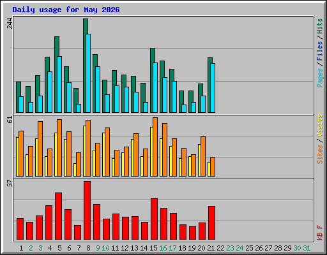Click the cyan "Pages" legend label
Viewport: 327px width, 255px height.
[320, 78]
